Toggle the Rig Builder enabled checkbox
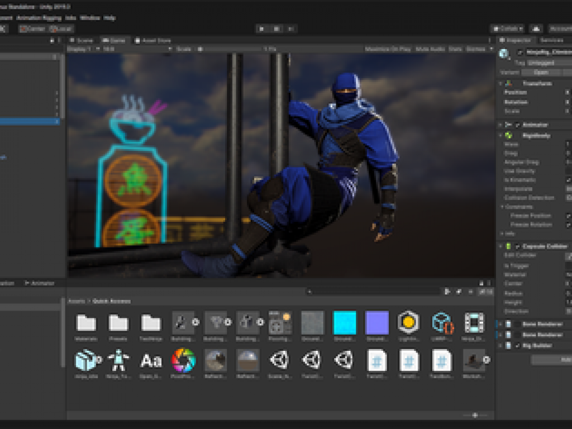 (x=517, y=345)
